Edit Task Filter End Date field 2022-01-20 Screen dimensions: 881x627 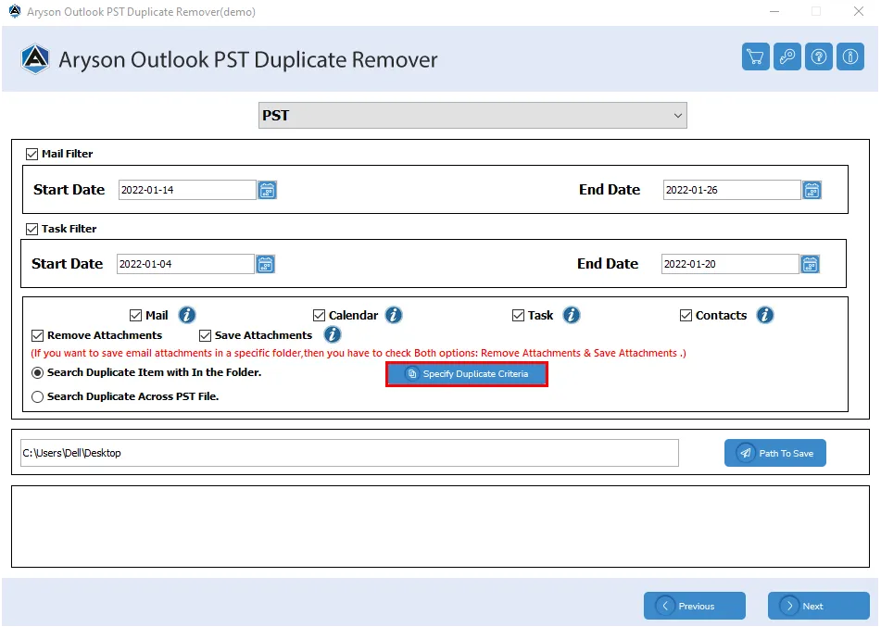tap(730, 264)
